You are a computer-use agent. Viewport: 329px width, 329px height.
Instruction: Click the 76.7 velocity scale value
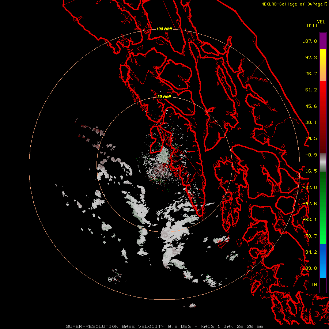click(x=311, y=73)
